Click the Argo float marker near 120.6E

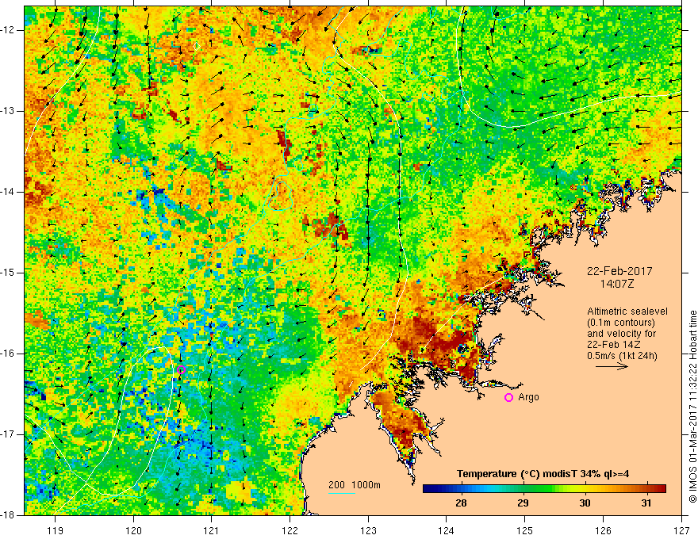click(x=181, y=369)
